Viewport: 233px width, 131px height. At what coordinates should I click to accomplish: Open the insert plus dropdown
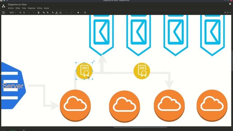point(79,13)
